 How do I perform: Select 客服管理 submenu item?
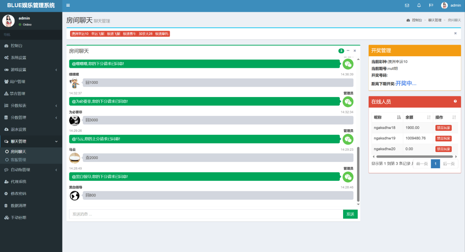[18, 160]
